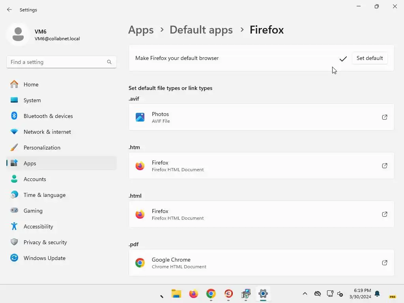Show hidden icons in system tray
This screenshot has width=404, height=303.
(305, 294)
